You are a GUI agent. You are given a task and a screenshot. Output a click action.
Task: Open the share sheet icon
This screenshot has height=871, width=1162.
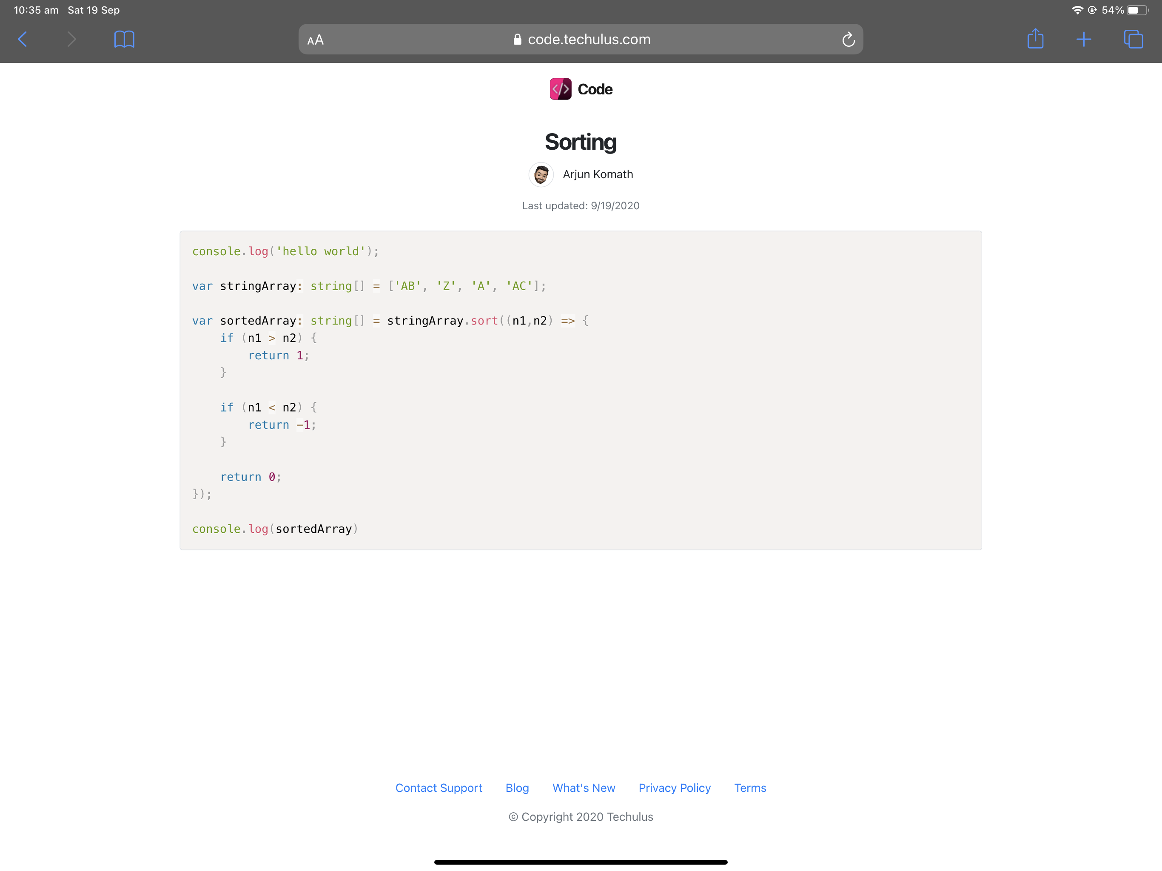(x=1035, y=39)
